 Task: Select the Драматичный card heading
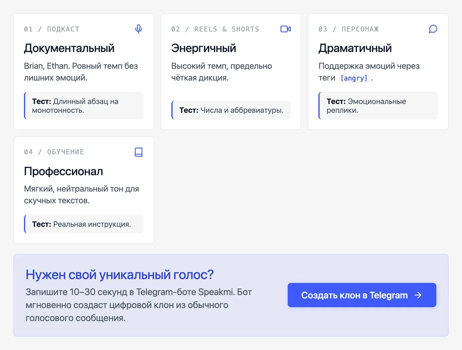(x=355, y=48)
